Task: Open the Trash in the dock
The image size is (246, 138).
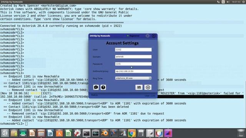Action: (x=241, y=133)
